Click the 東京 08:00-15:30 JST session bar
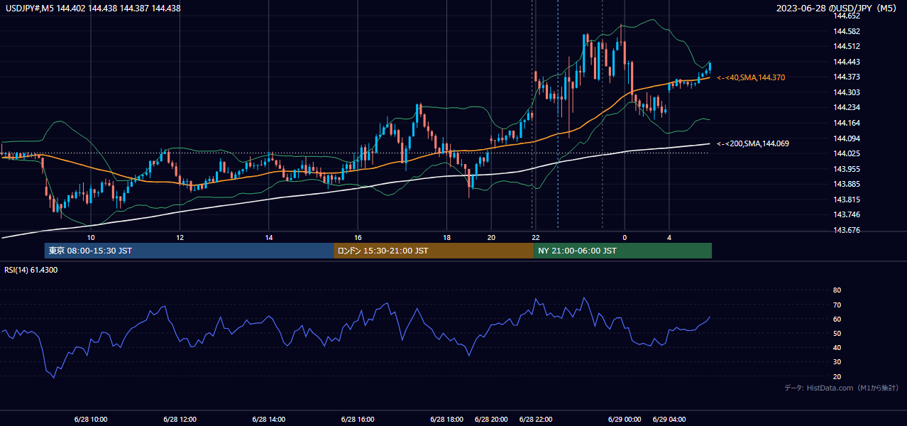The height and width of the screenshot is (426, 907). click(189, 251)
